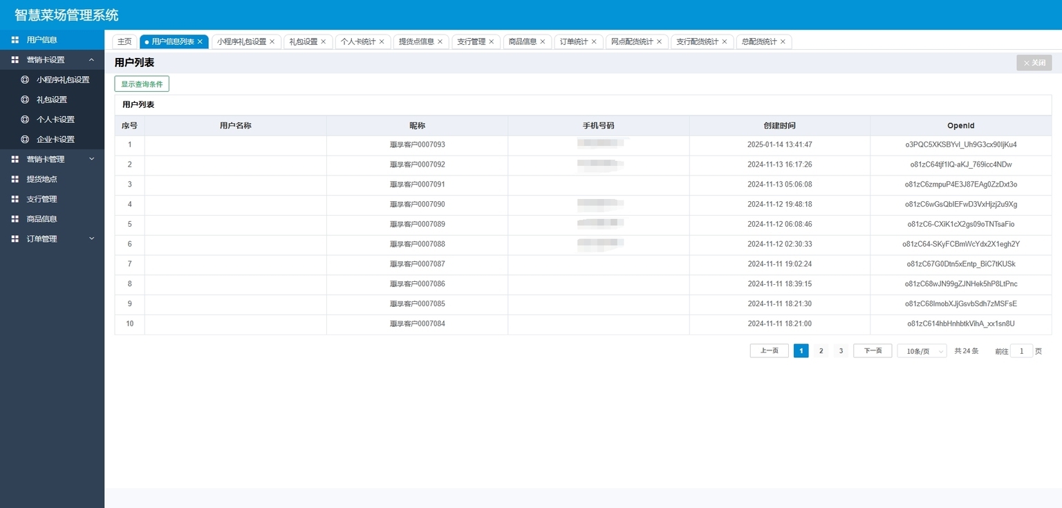Screen dimensions: 1062x508
Task: Close the 用户信息列表 tab with its X
Action: pos(200,42)
